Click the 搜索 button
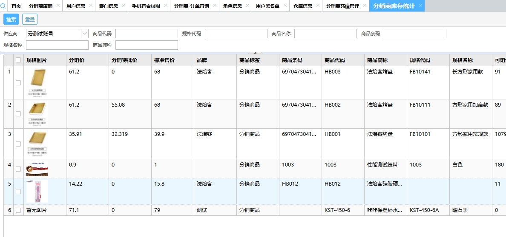Viewport: 506px width, 237px height. click(11, 19)
